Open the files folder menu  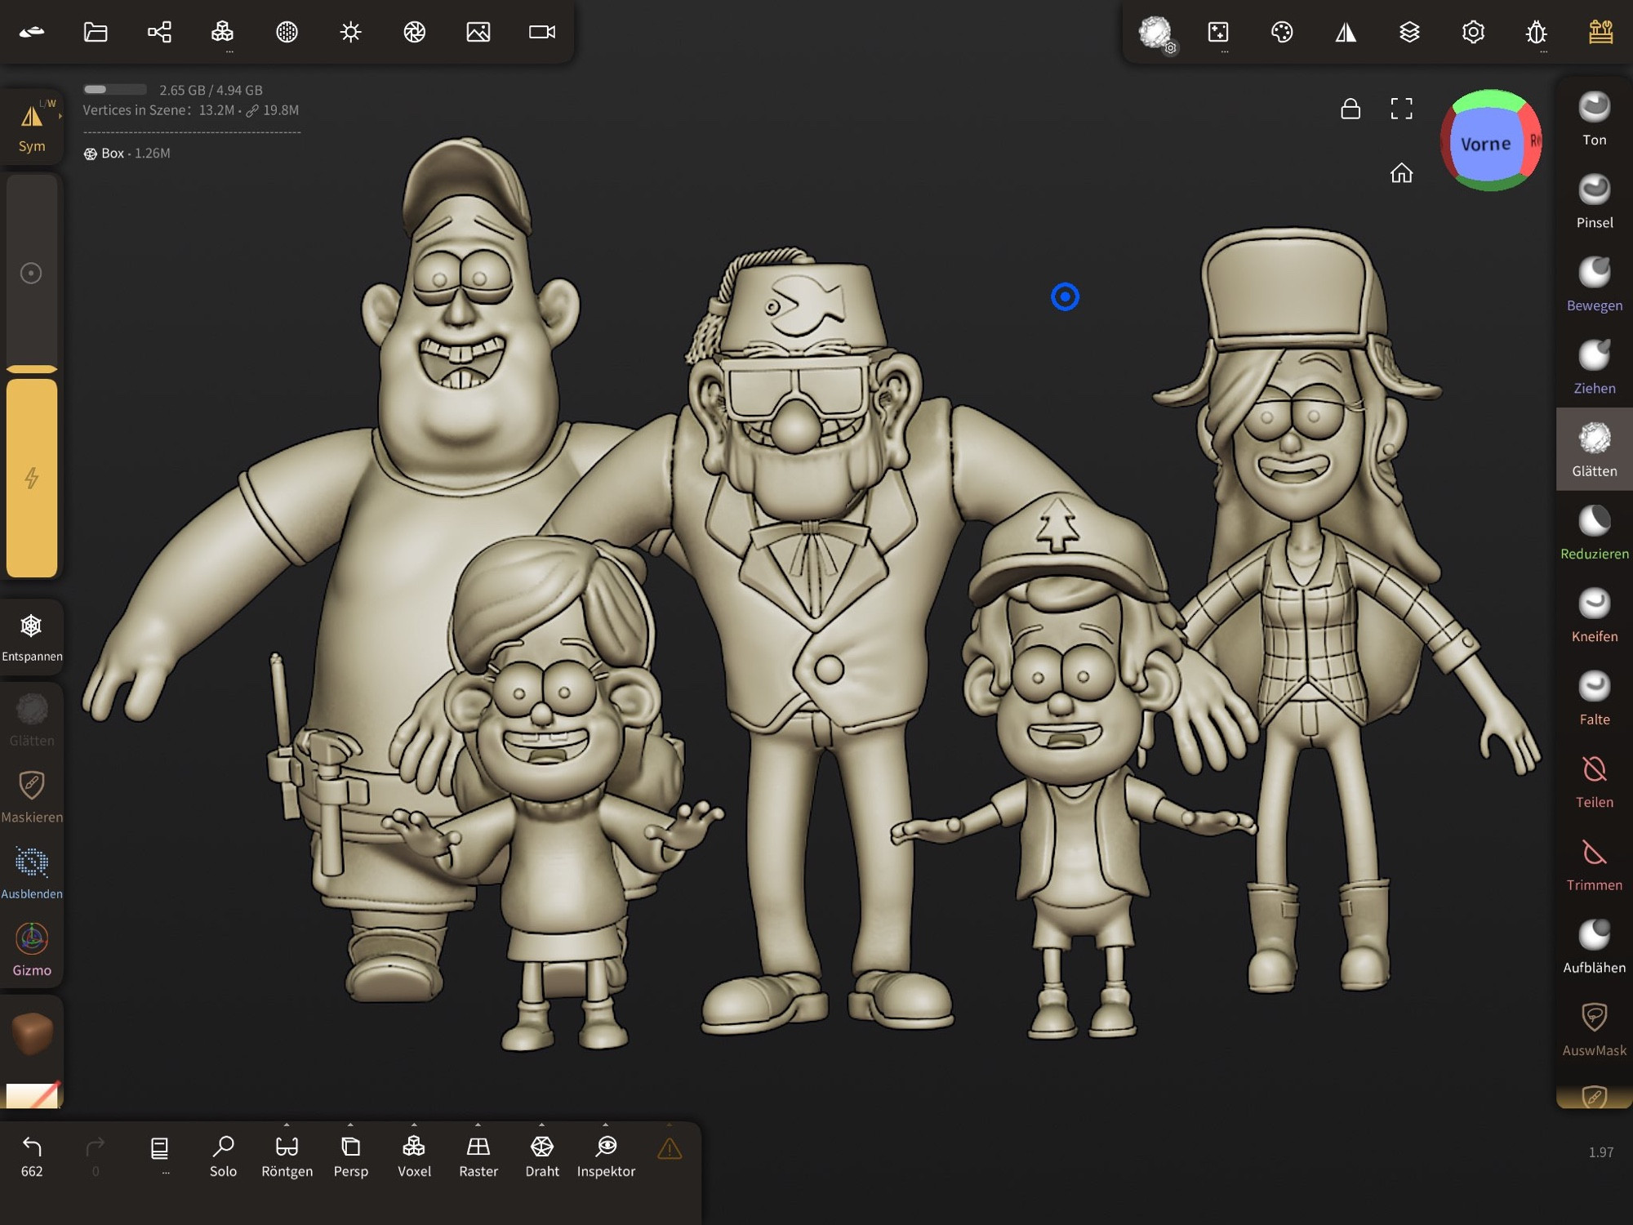[96, 32]
